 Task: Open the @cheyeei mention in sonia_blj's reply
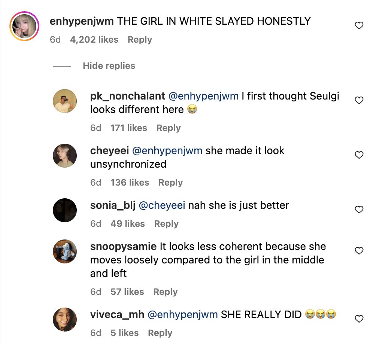[162, 205]
